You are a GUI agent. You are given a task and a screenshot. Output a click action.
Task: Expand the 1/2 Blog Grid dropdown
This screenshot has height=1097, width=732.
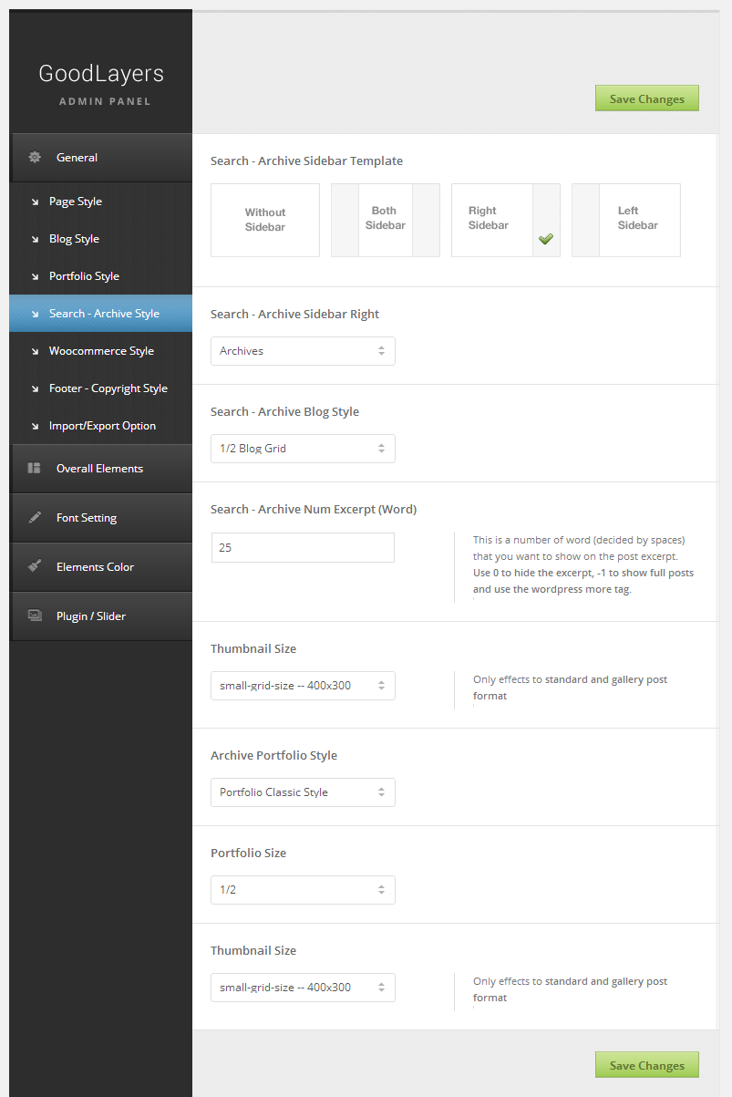(303, 449)
